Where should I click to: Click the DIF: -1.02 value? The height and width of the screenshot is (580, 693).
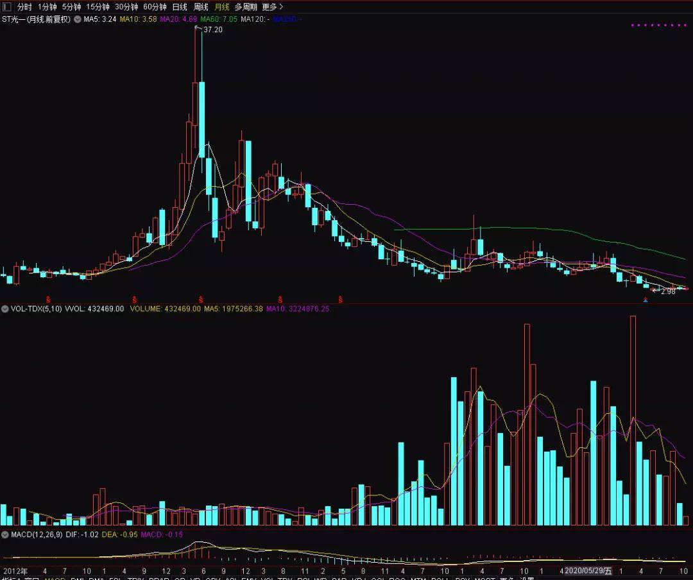coord(82,534)
